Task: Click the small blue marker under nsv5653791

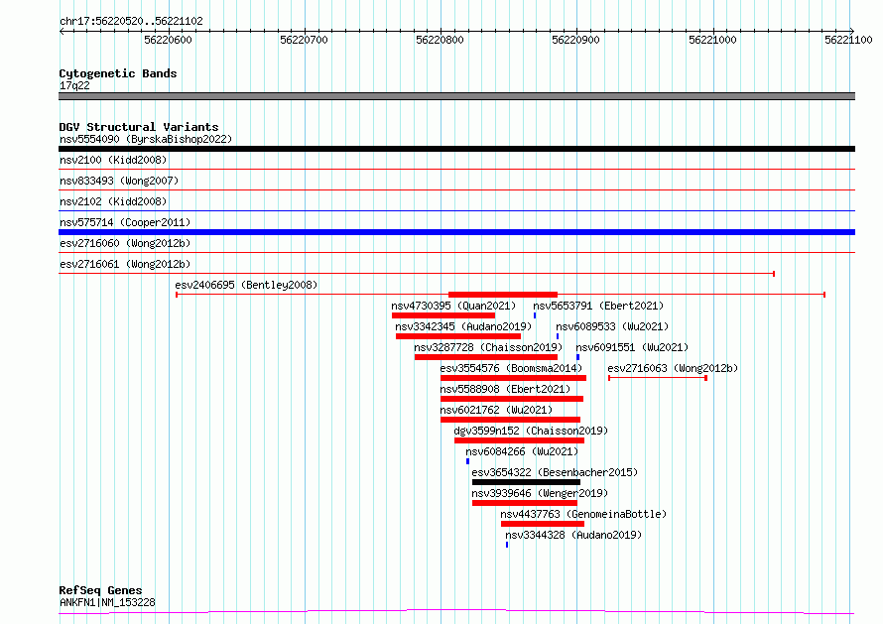Action: (535, 315)
